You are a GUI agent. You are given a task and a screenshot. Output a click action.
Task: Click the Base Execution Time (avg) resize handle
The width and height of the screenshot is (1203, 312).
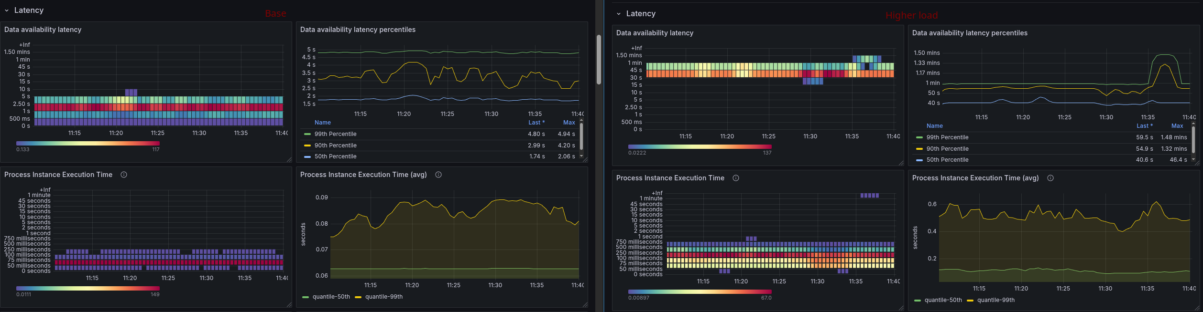585,305
